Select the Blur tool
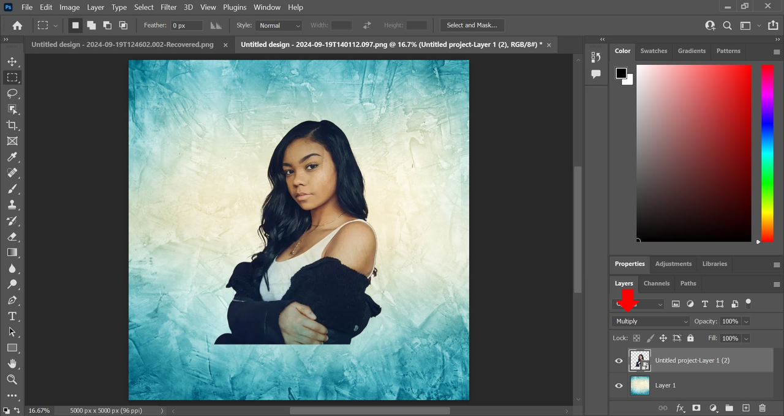This screenshot has height=416, width=784. [12, 269]
